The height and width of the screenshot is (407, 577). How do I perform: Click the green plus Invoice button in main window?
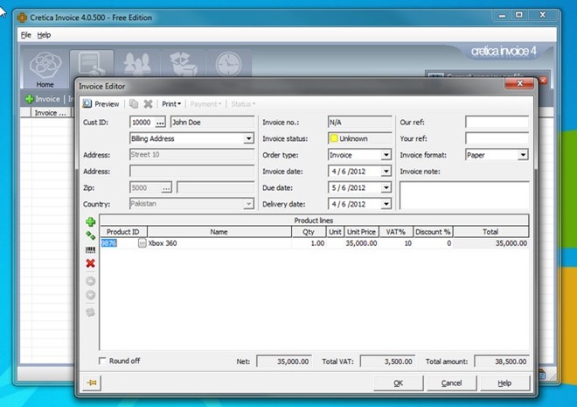coord(43,99)
